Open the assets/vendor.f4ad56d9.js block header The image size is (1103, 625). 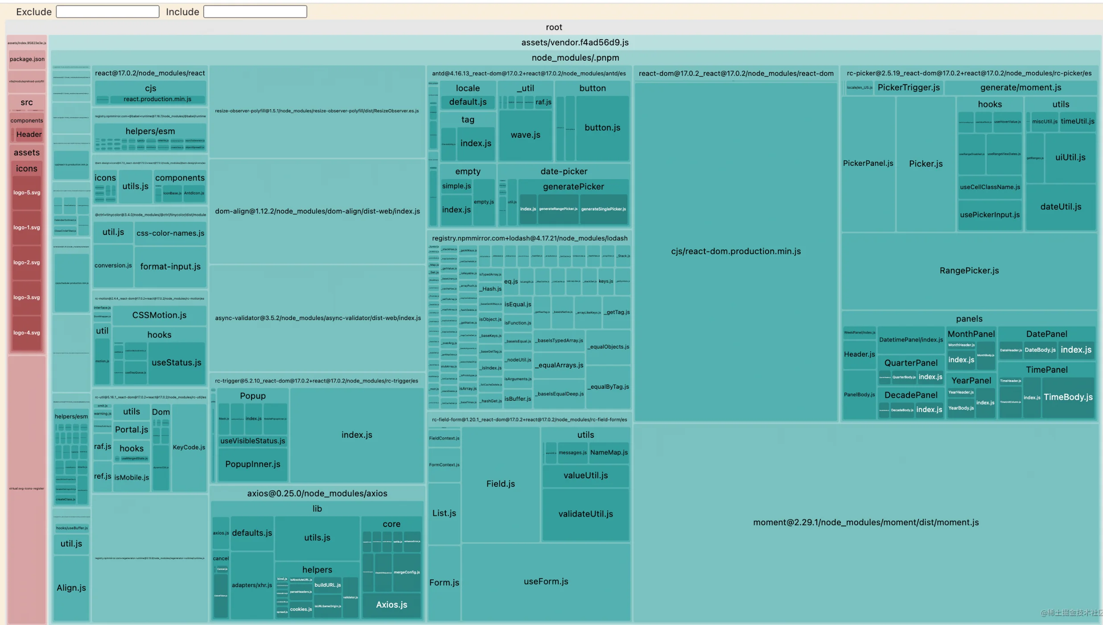coord(575,42)
